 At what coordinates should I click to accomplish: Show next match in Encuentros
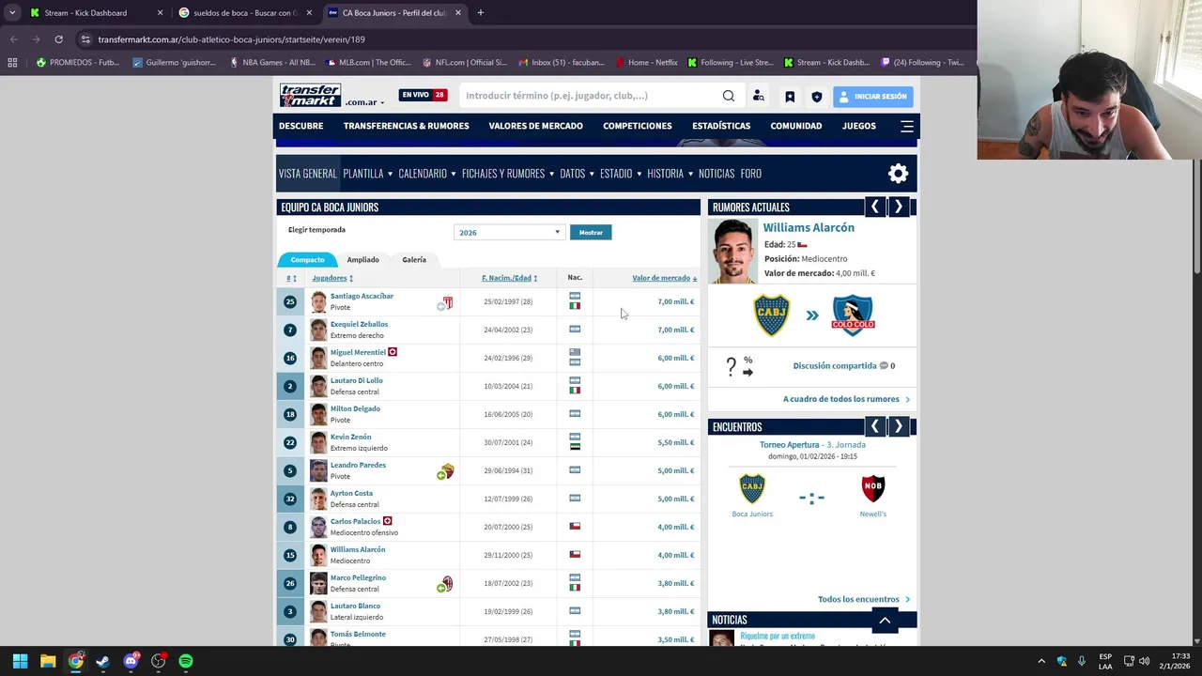(x=898, y=426)
